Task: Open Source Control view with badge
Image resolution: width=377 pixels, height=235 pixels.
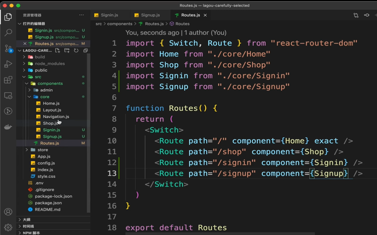Action: pos(8,48)
